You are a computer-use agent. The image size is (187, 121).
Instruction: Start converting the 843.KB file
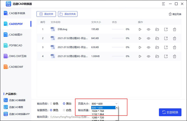coord(140,38)
